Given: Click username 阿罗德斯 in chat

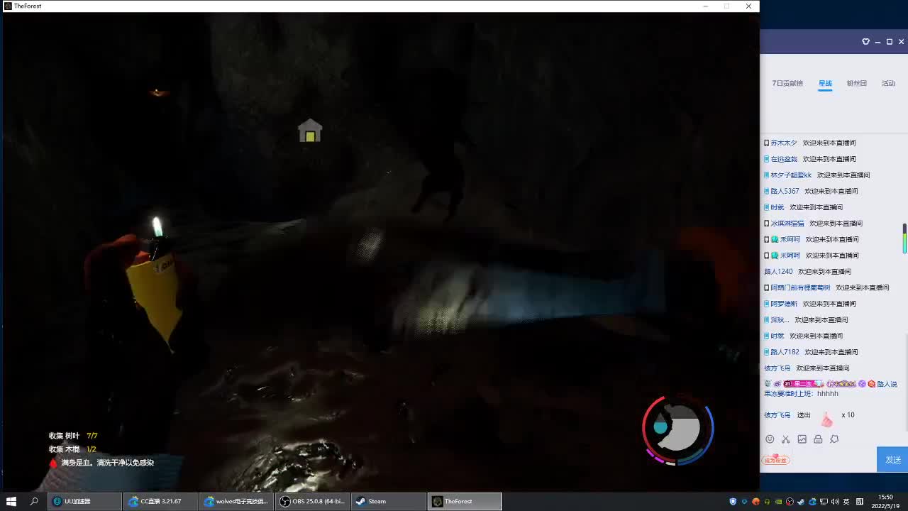Looking at the screenshot, I should coord(784,304).
